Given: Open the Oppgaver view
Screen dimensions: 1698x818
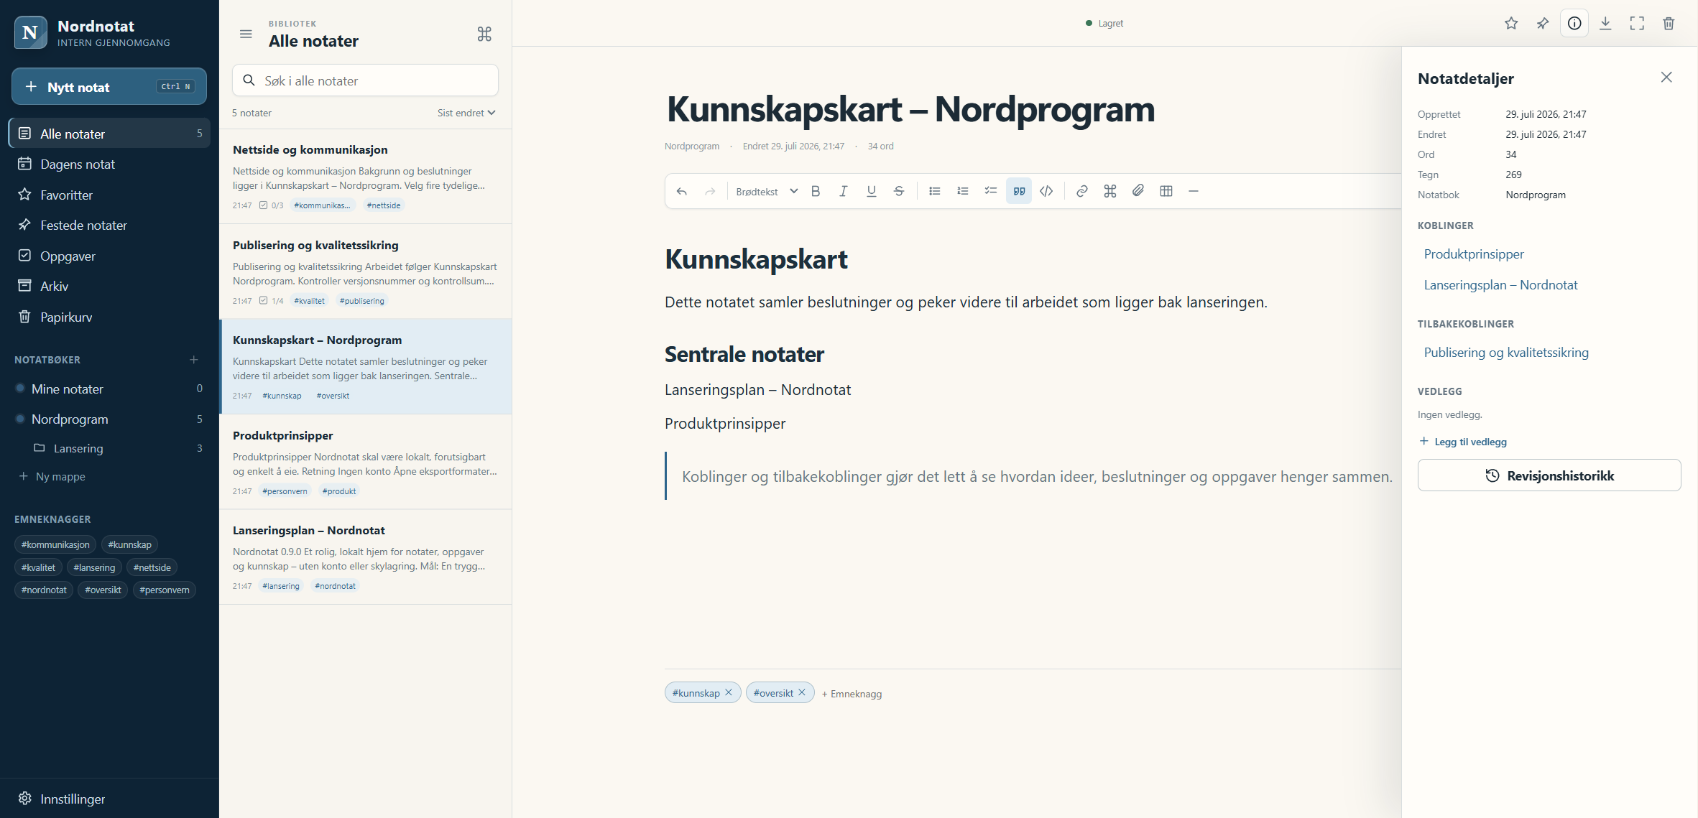Looking at the screenshot, I should [109, 256].
